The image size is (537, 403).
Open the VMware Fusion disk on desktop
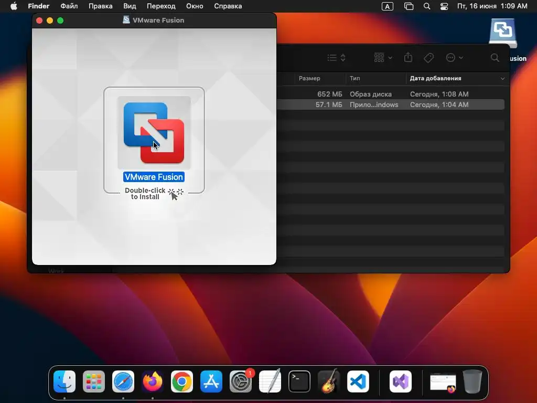pyautogui.click(x=502, y=33)
